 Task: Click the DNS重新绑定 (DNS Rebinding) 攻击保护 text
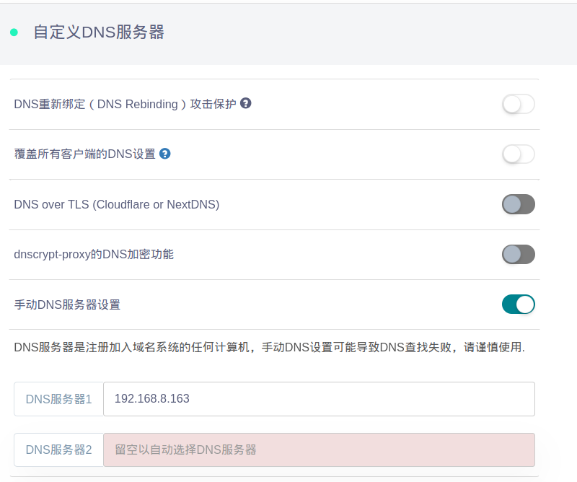[x=125, y=104]
